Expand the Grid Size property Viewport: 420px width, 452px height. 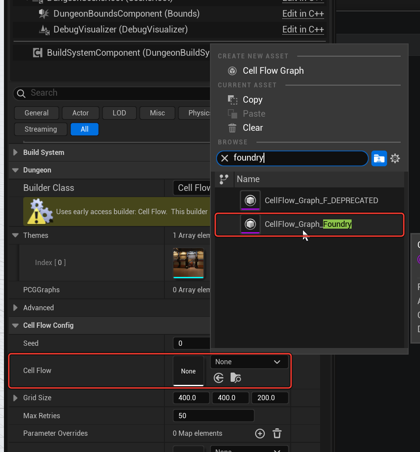15,398
